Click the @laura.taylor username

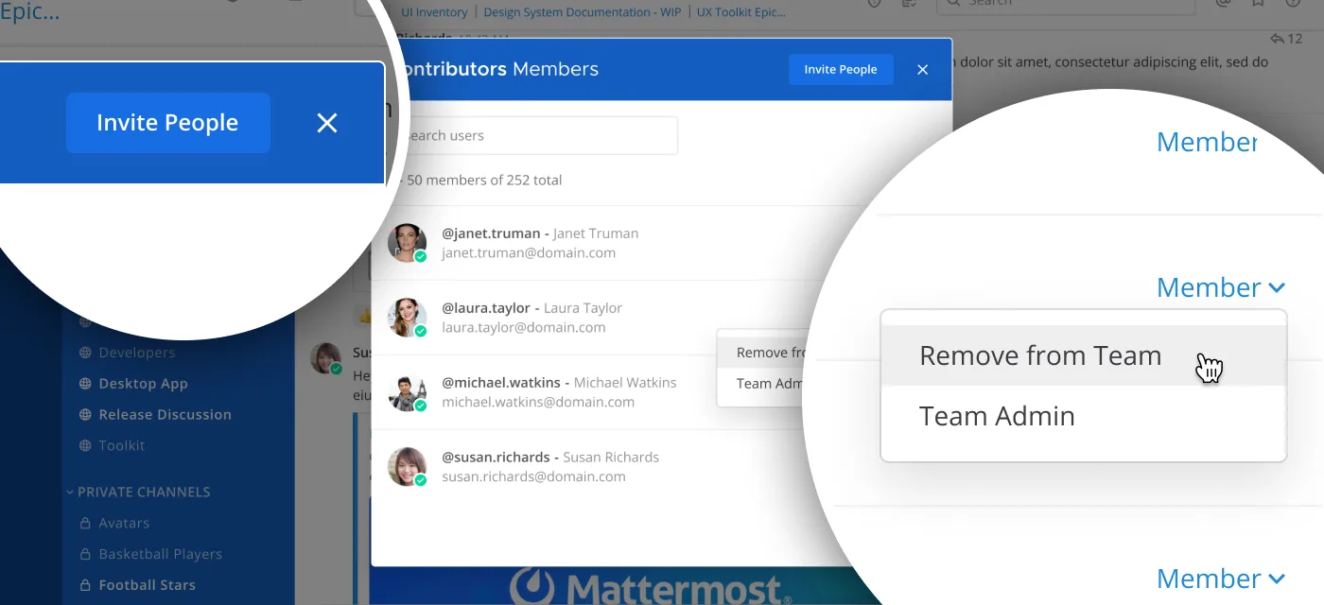(485, 308)
